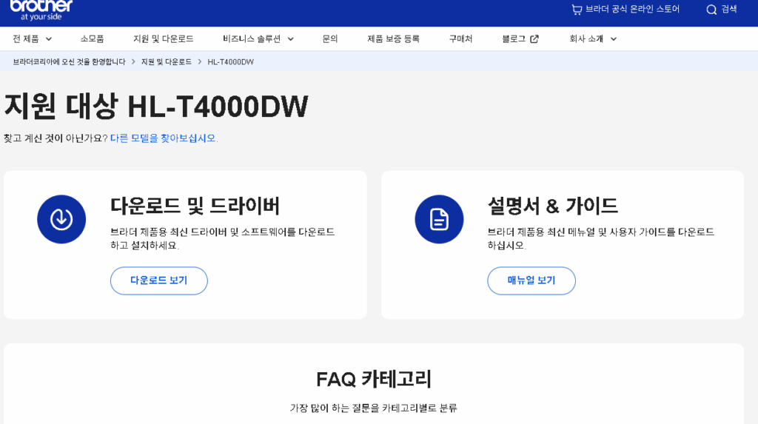Click the Brother at your side logo
Image resolution: width=758 pixels, height=424 pixels.
41,10
